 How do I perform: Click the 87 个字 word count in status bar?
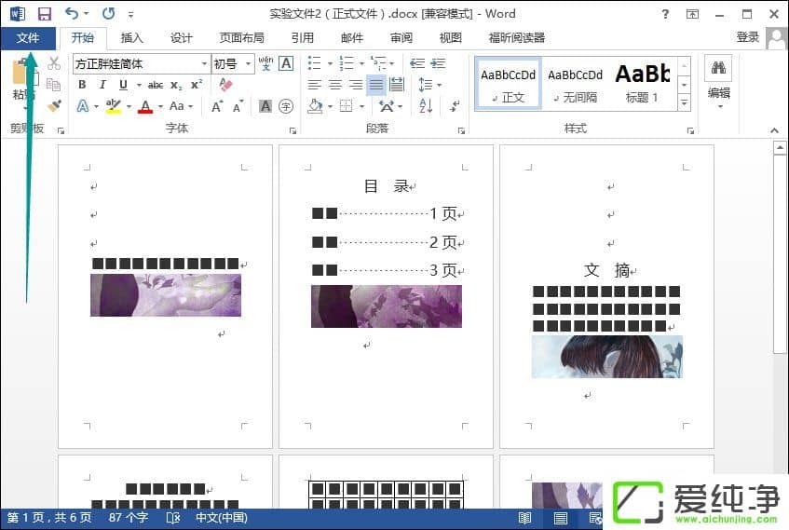click(x=128, y=518)
